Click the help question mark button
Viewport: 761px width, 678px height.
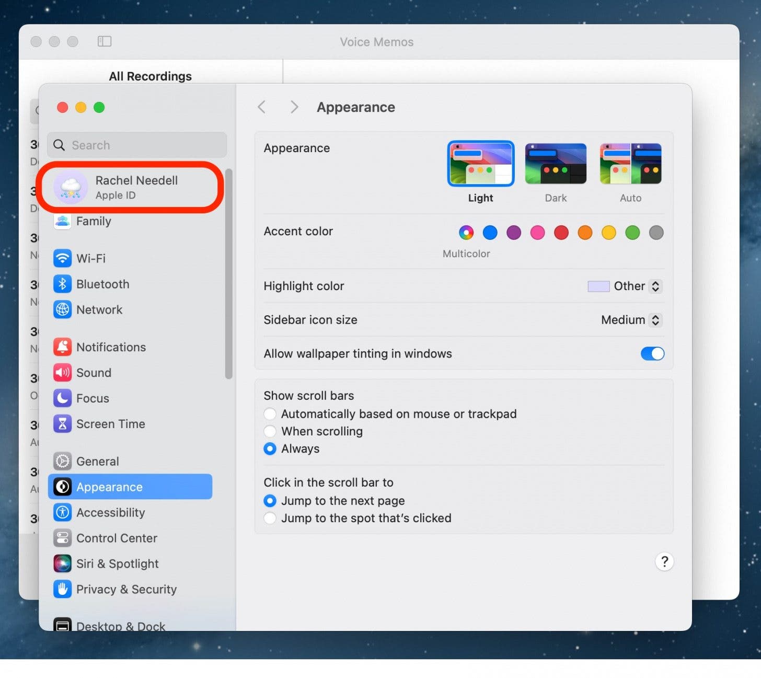pyautogui.click(x=664, y=562)
